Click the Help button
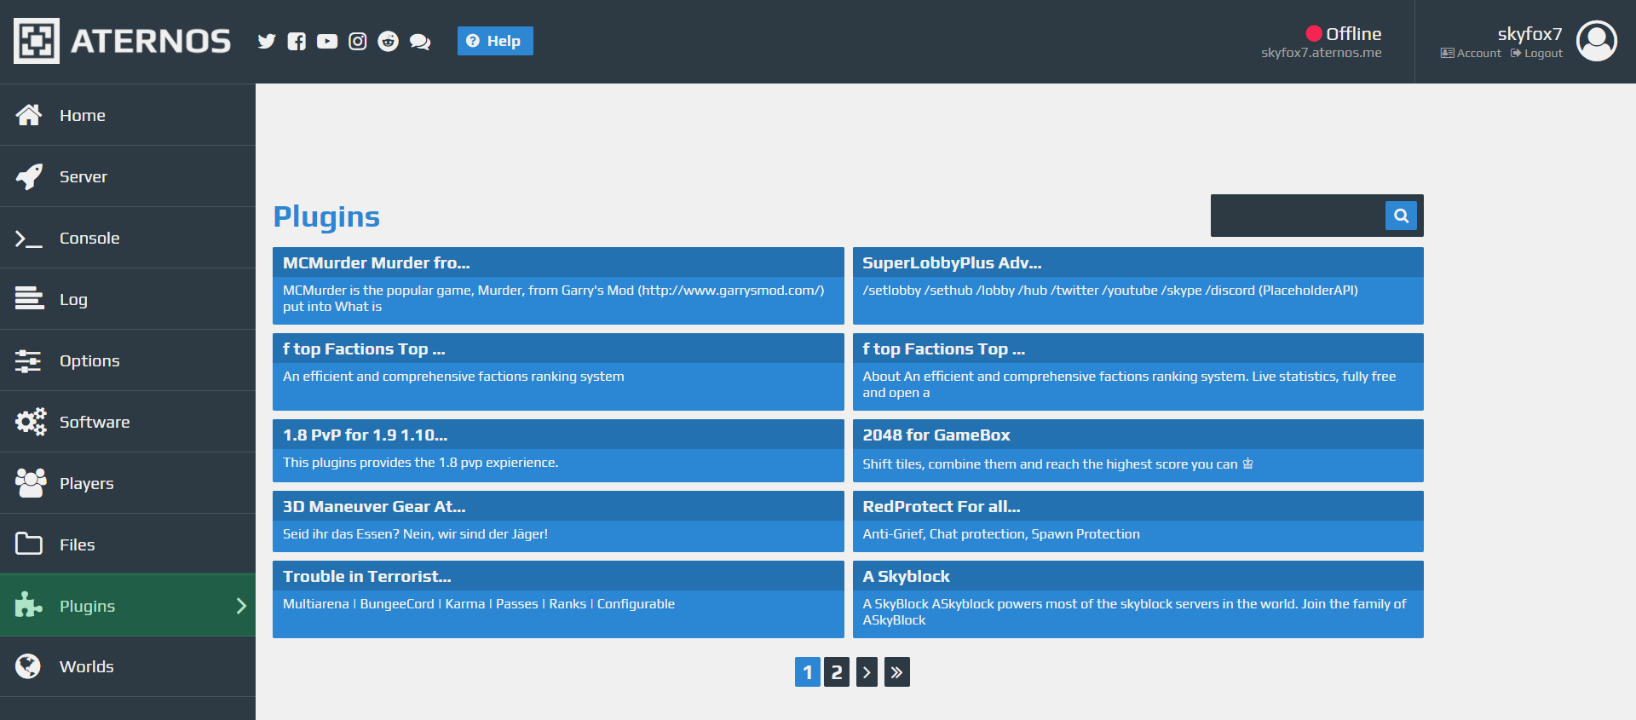This screenshot has height=720, width=1636. click(x=495, y=41)
